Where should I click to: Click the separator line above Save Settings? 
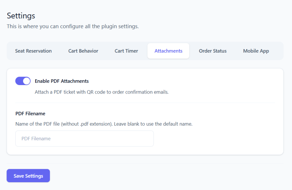(145, 163)
